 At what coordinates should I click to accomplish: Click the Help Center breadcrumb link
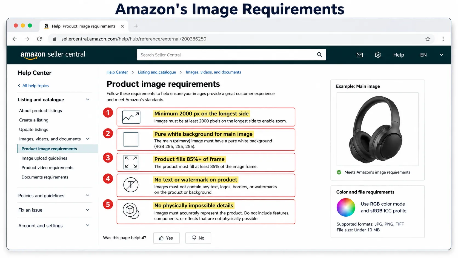pyautogui.click(x=117, y=72)
